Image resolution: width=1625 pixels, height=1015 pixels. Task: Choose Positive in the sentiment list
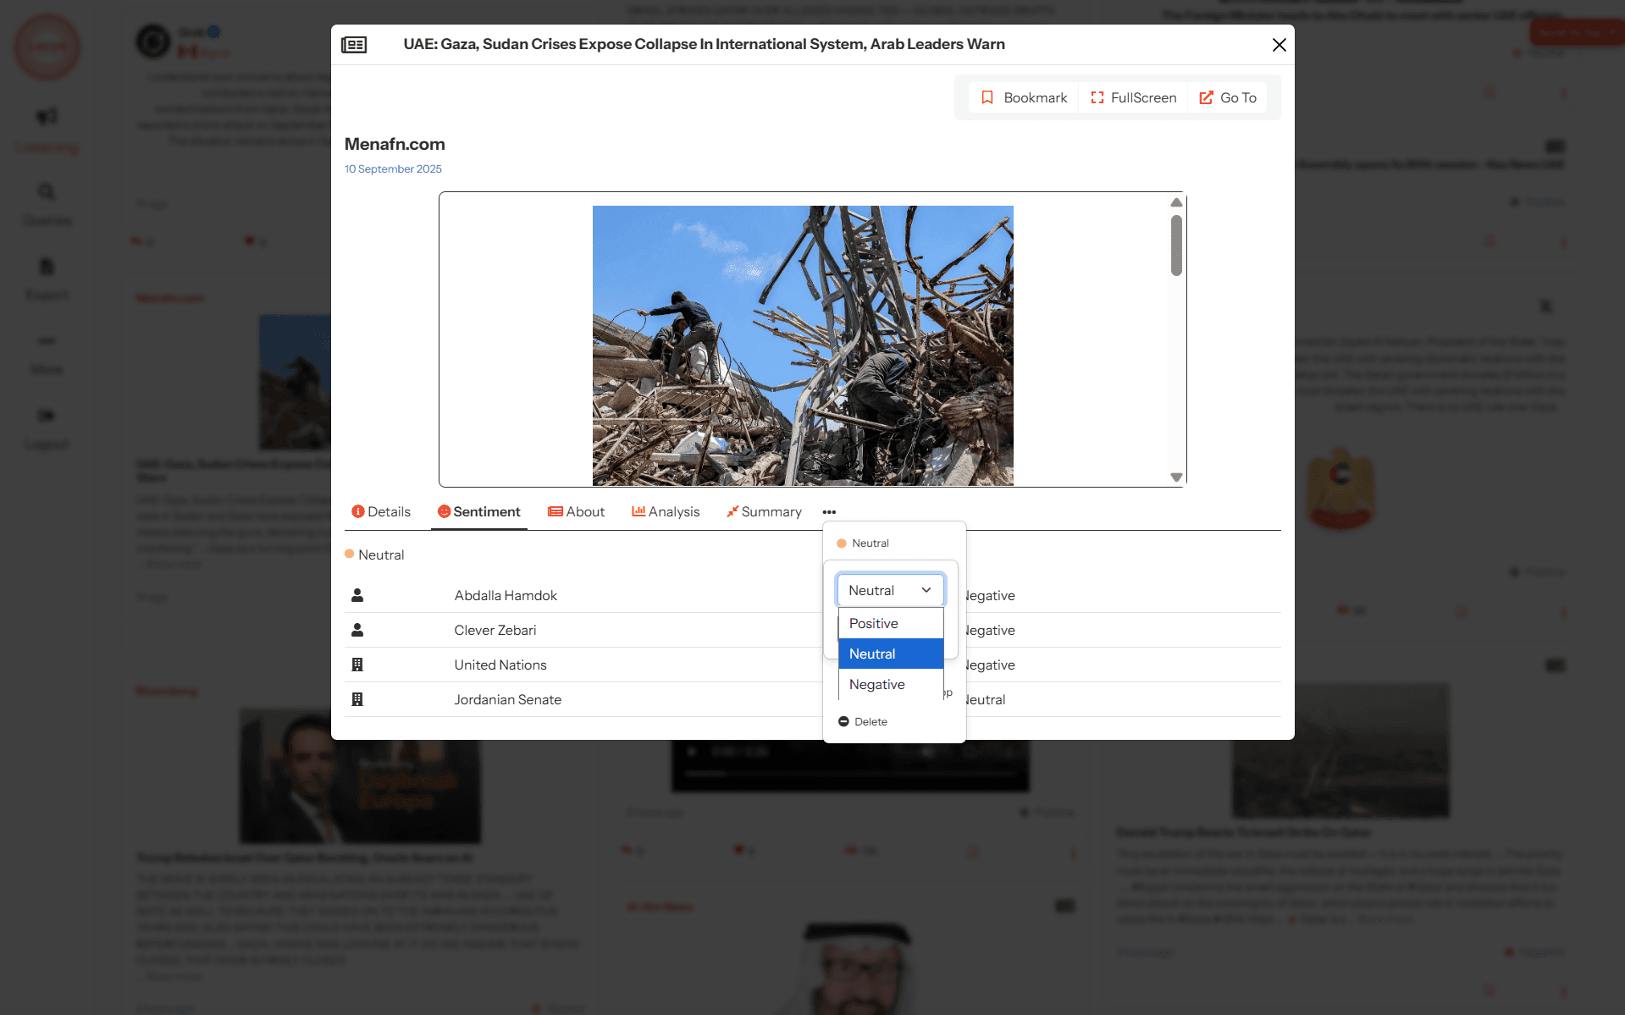(x=890, y=623)
